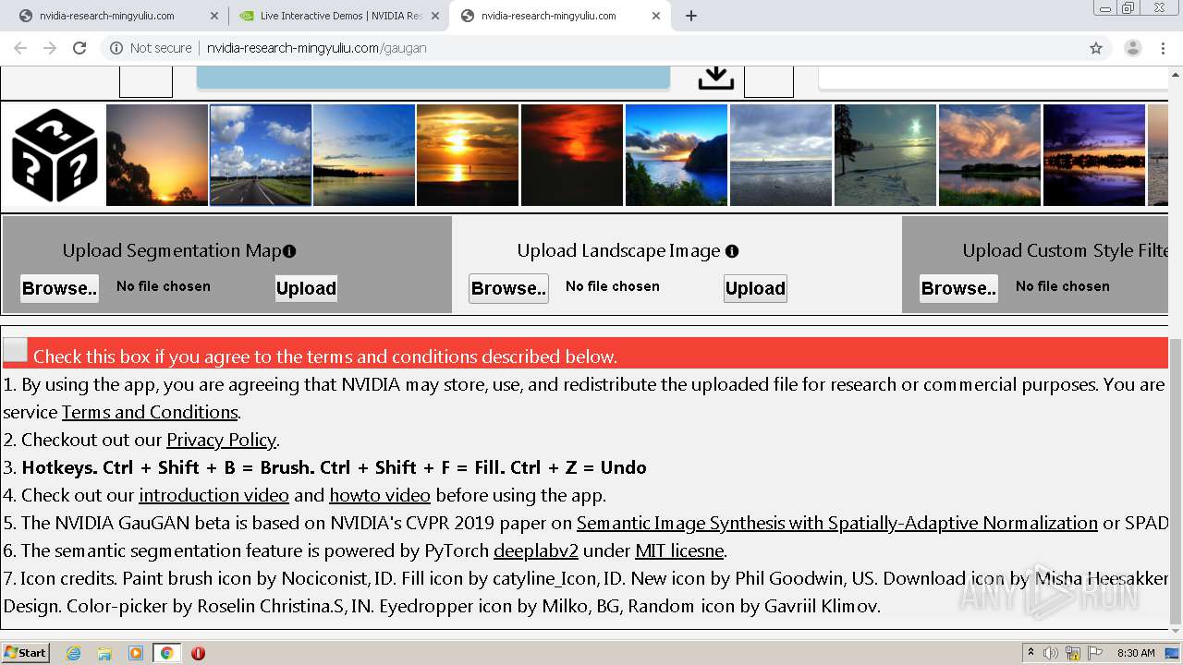Select the dark red sunset style thumbnail

tap(572, 155)
